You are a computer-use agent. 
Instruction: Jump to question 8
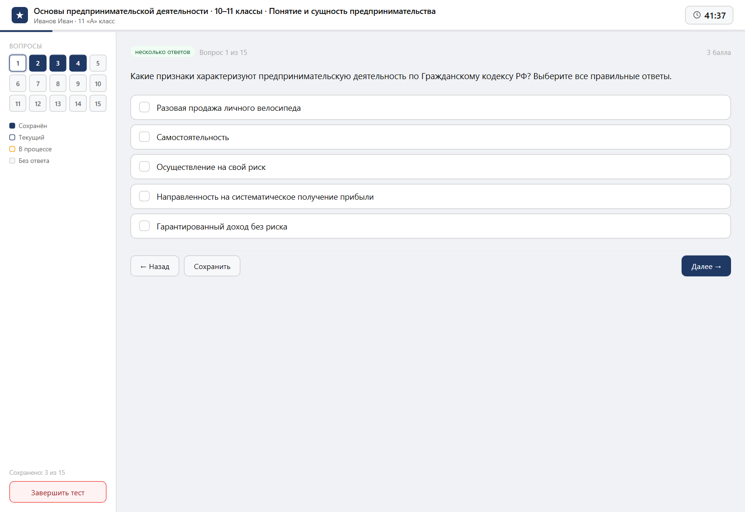58,84
